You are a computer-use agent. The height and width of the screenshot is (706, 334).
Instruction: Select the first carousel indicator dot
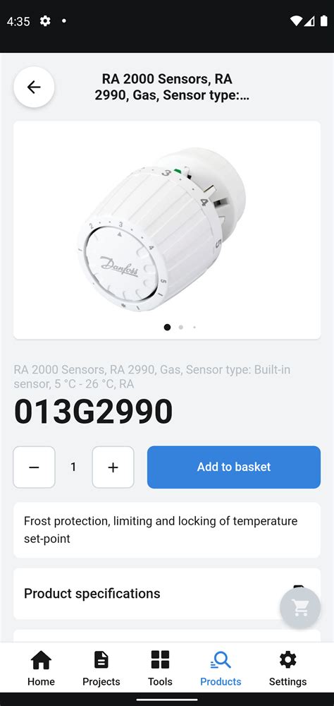pyautogui.click(x=167, y=328)
